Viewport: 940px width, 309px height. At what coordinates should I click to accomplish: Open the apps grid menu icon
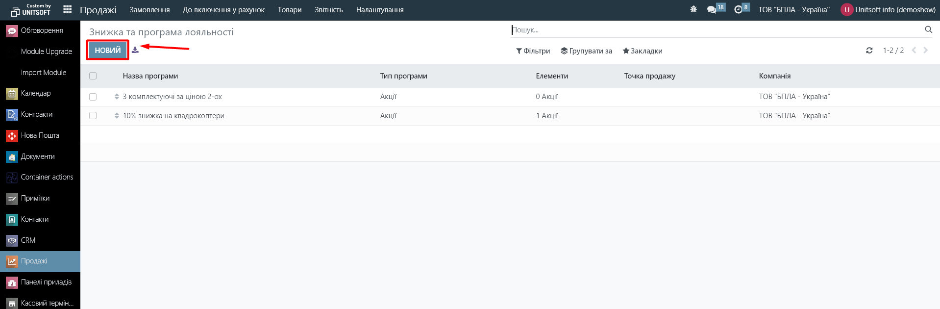pyautogui.click(x=68, y=10)
